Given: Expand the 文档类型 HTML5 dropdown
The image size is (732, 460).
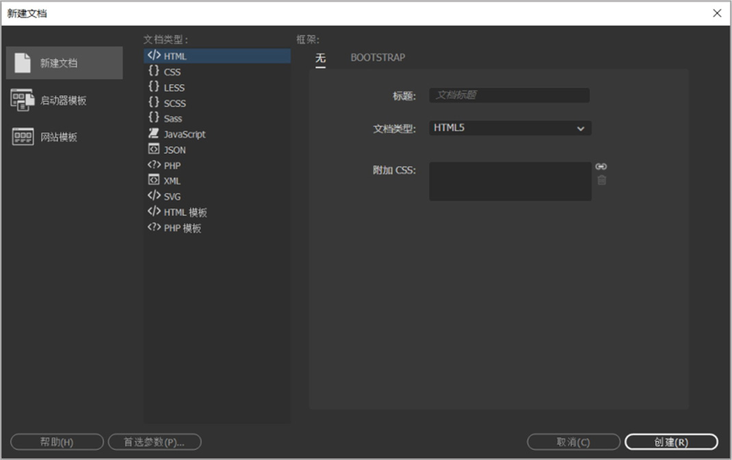Looking at the screenshot, I should point(510,128).
